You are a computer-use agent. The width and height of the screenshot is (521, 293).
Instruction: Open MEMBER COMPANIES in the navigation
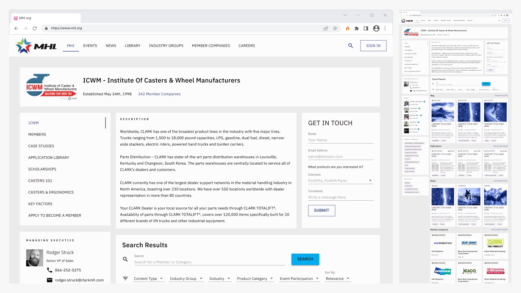(x=211, y=46)
